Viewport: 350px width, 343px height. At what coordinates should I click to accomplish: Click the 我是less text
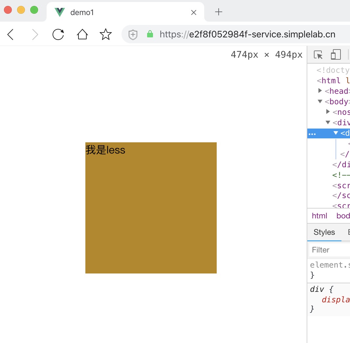pyautogui.click(x=105, y=150)
